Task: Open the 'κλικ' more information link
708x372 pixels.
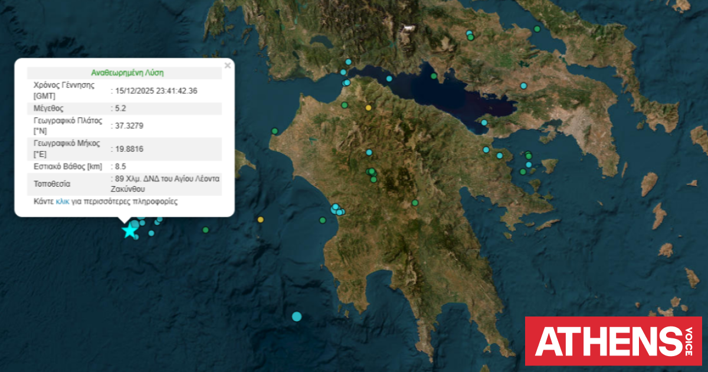Action: pos(63,201)
